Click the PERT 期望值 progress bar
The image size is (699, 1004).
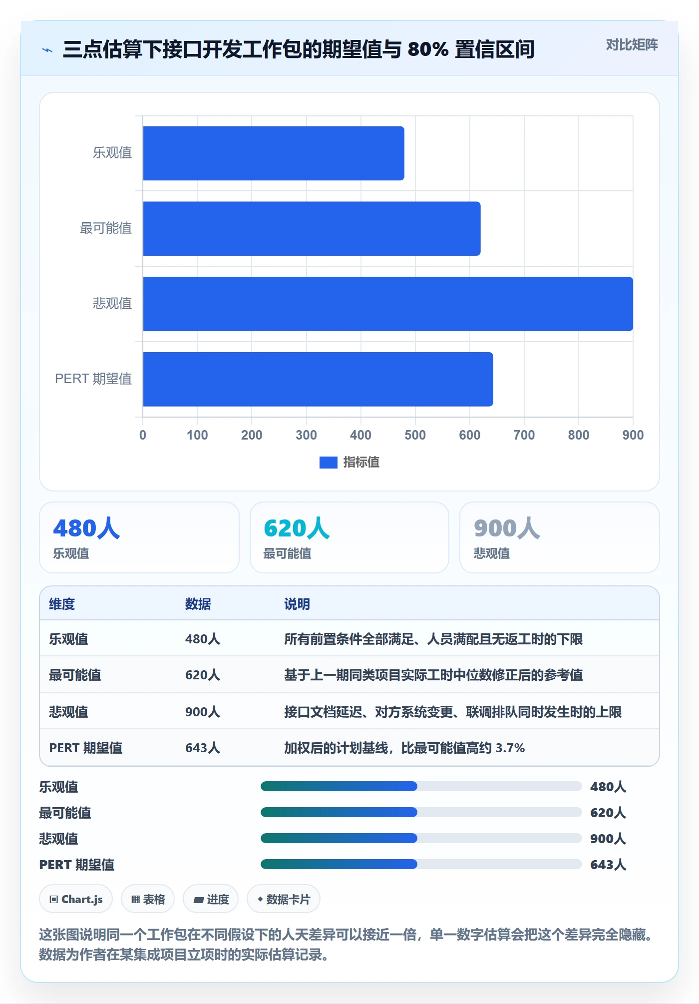pyautogui.click(x=421, y=864)
